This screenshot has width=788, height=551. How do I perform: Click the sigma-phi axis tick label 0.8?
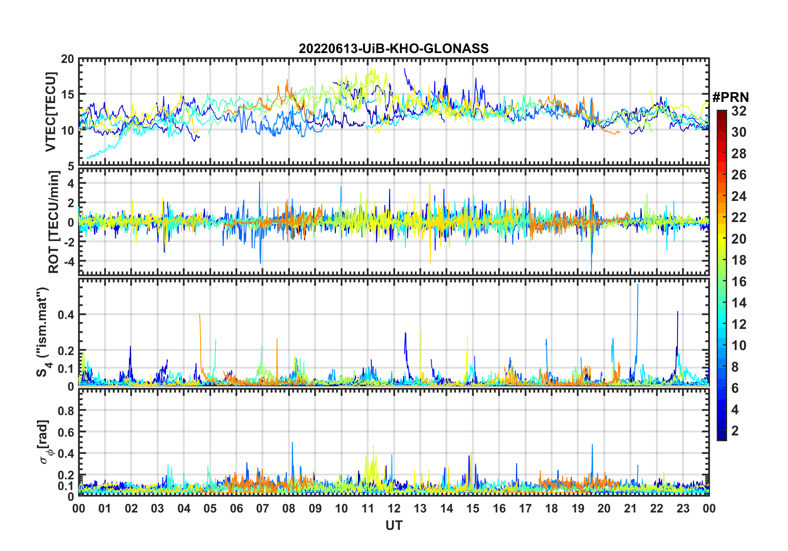coord(66,411)
